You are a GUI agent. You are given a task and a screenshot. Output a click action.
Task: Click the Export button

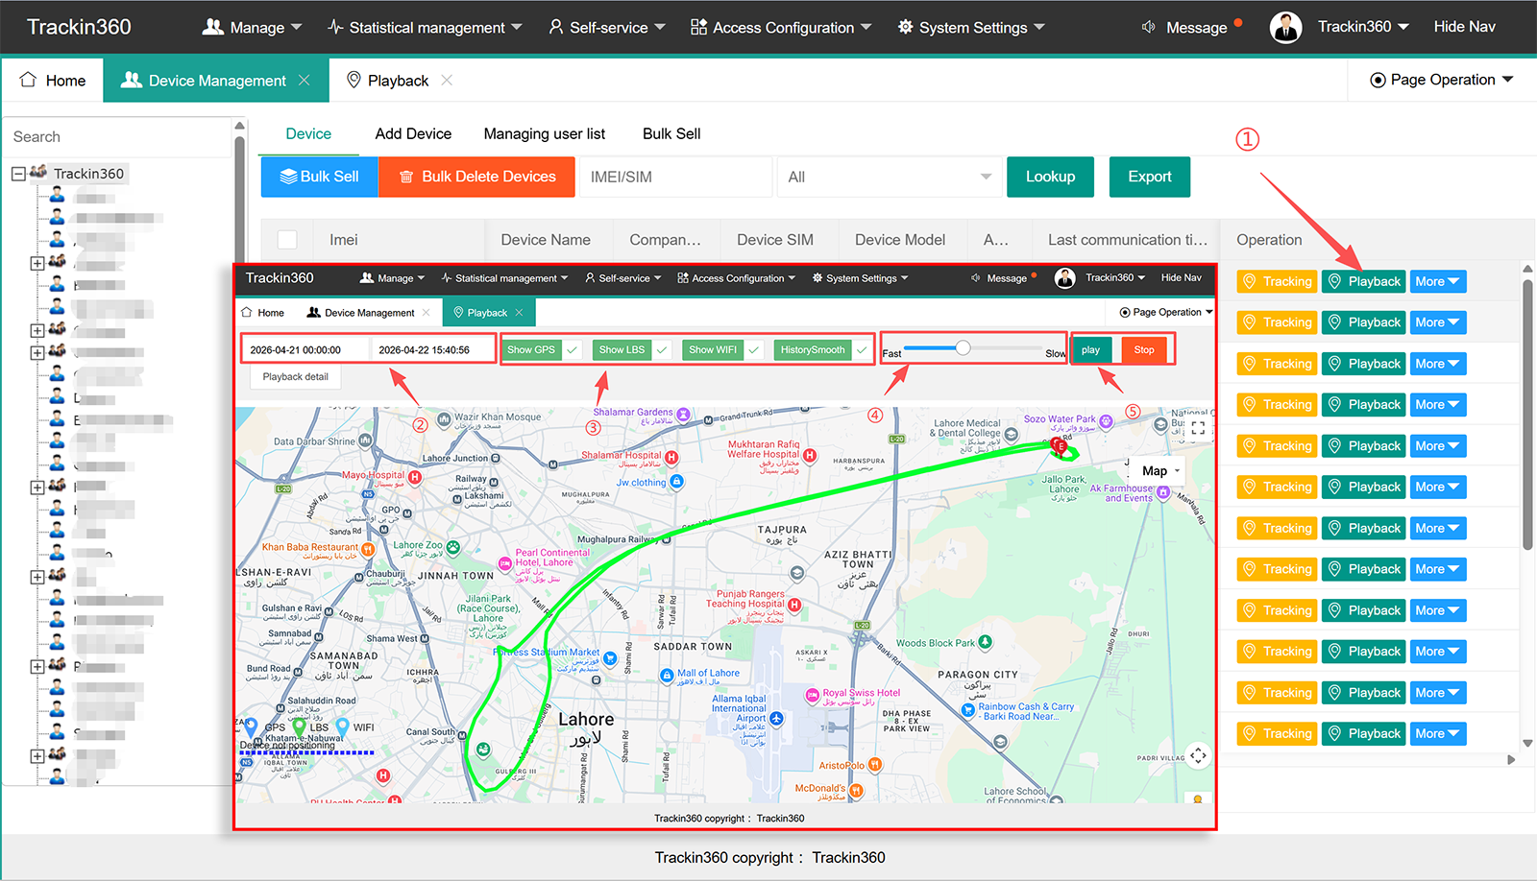[x=1150, y=177]
